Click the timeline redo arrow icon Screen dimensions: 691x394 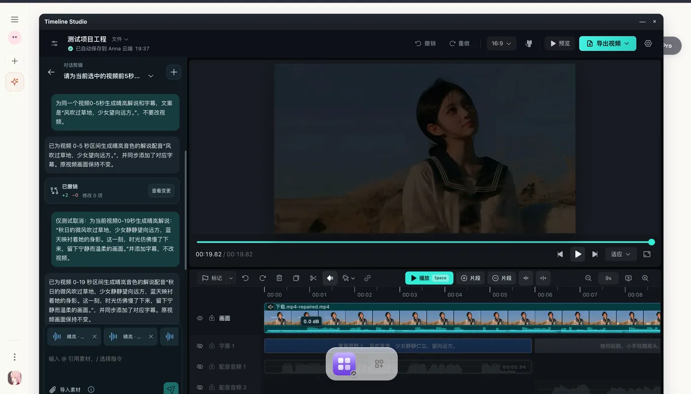263,278
